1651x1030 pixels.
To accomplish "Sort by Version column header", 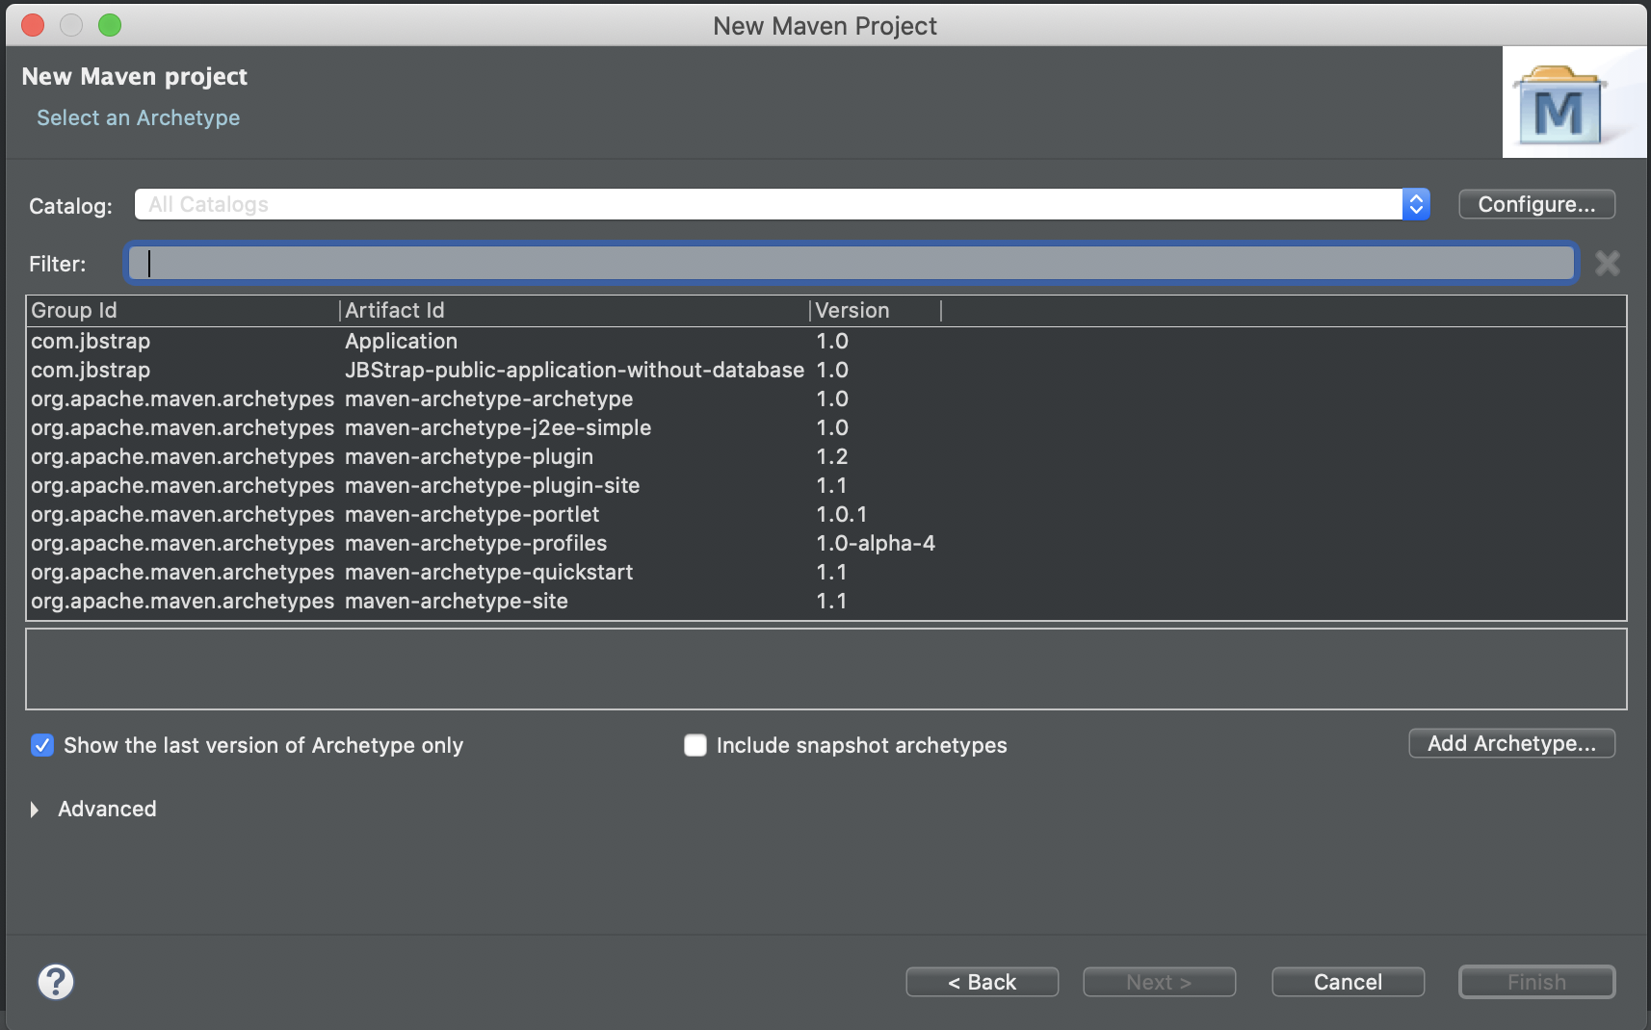I will tap(875, 310).
